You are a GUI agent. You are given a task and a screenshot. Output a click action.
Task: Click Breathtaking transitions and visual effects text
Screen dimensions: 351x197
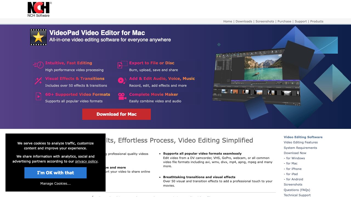[x=199, y=177]
